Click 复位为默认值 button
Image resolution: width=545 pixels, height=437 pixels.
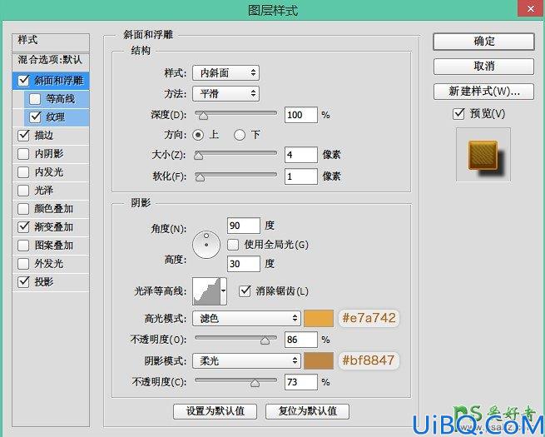[307, 411]
